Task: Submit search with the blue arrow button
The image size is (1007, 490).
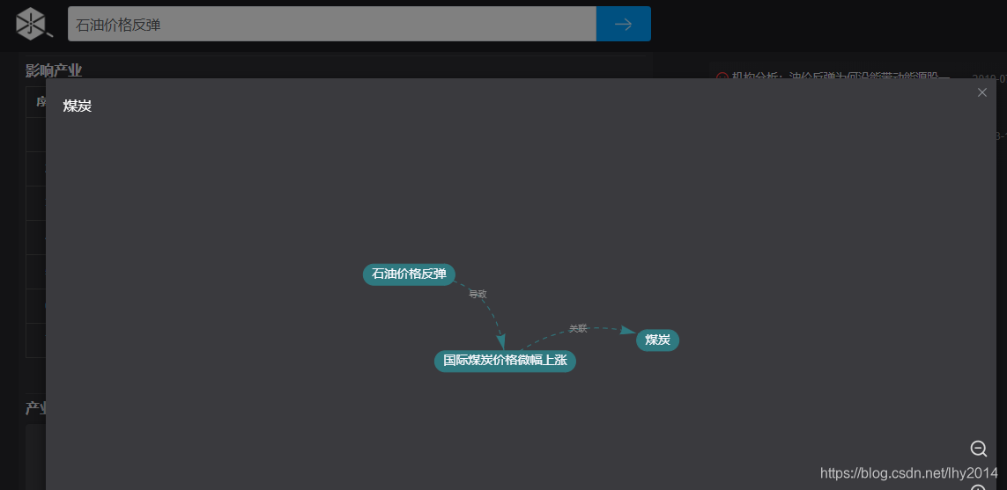Action: tap(624, 24)
